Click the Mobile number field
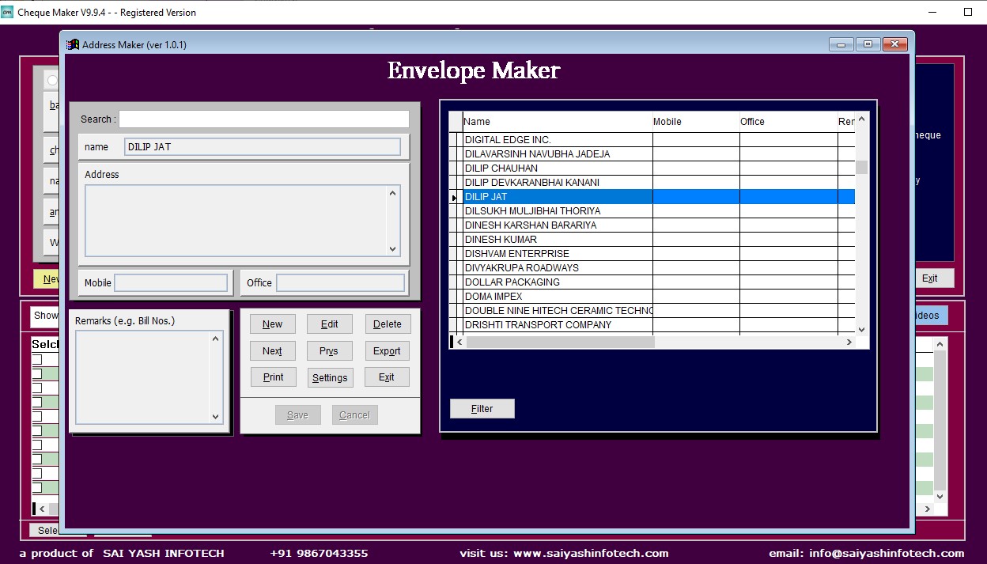 [x=172, y=282]
